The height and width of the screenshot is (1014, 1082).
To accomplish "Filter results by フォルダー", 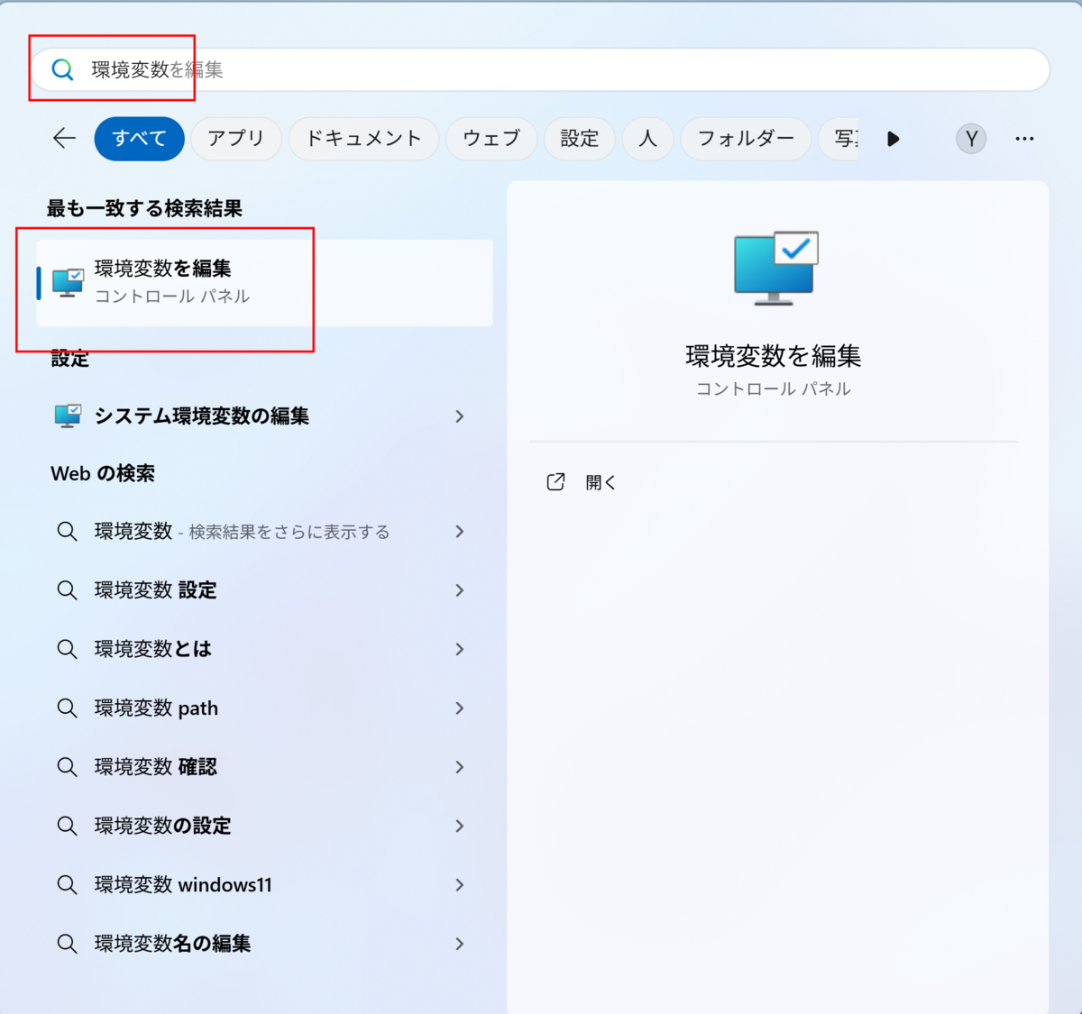I will [x=746, y=139].
